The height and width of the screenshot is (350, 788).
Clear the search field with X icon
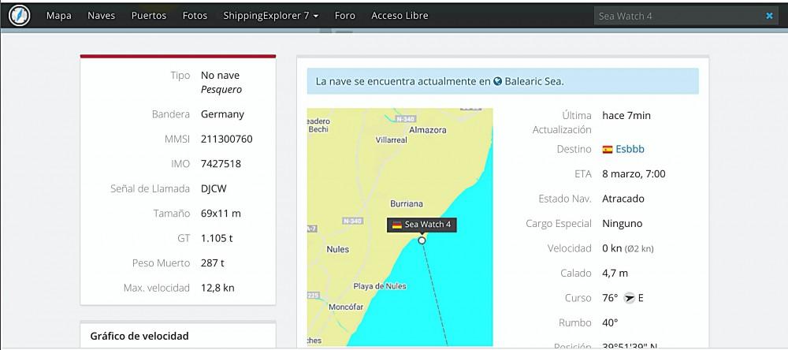(x=769, y=16)
